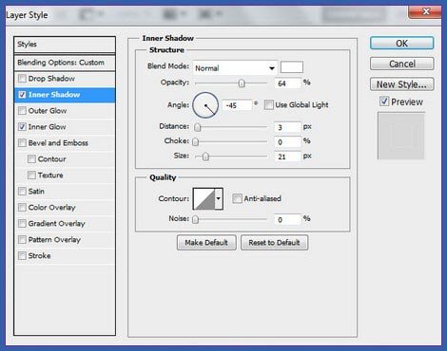Open the Blend Mode dropdown

pos(235,68)
